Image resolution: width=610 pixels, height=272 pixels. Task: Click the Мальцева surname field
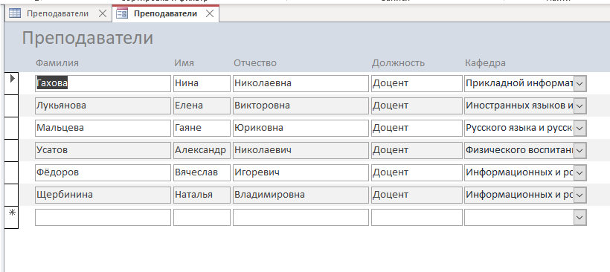[103, 129]
